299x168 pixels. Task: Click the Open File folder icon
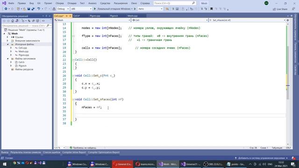click(x=24, y=9)
